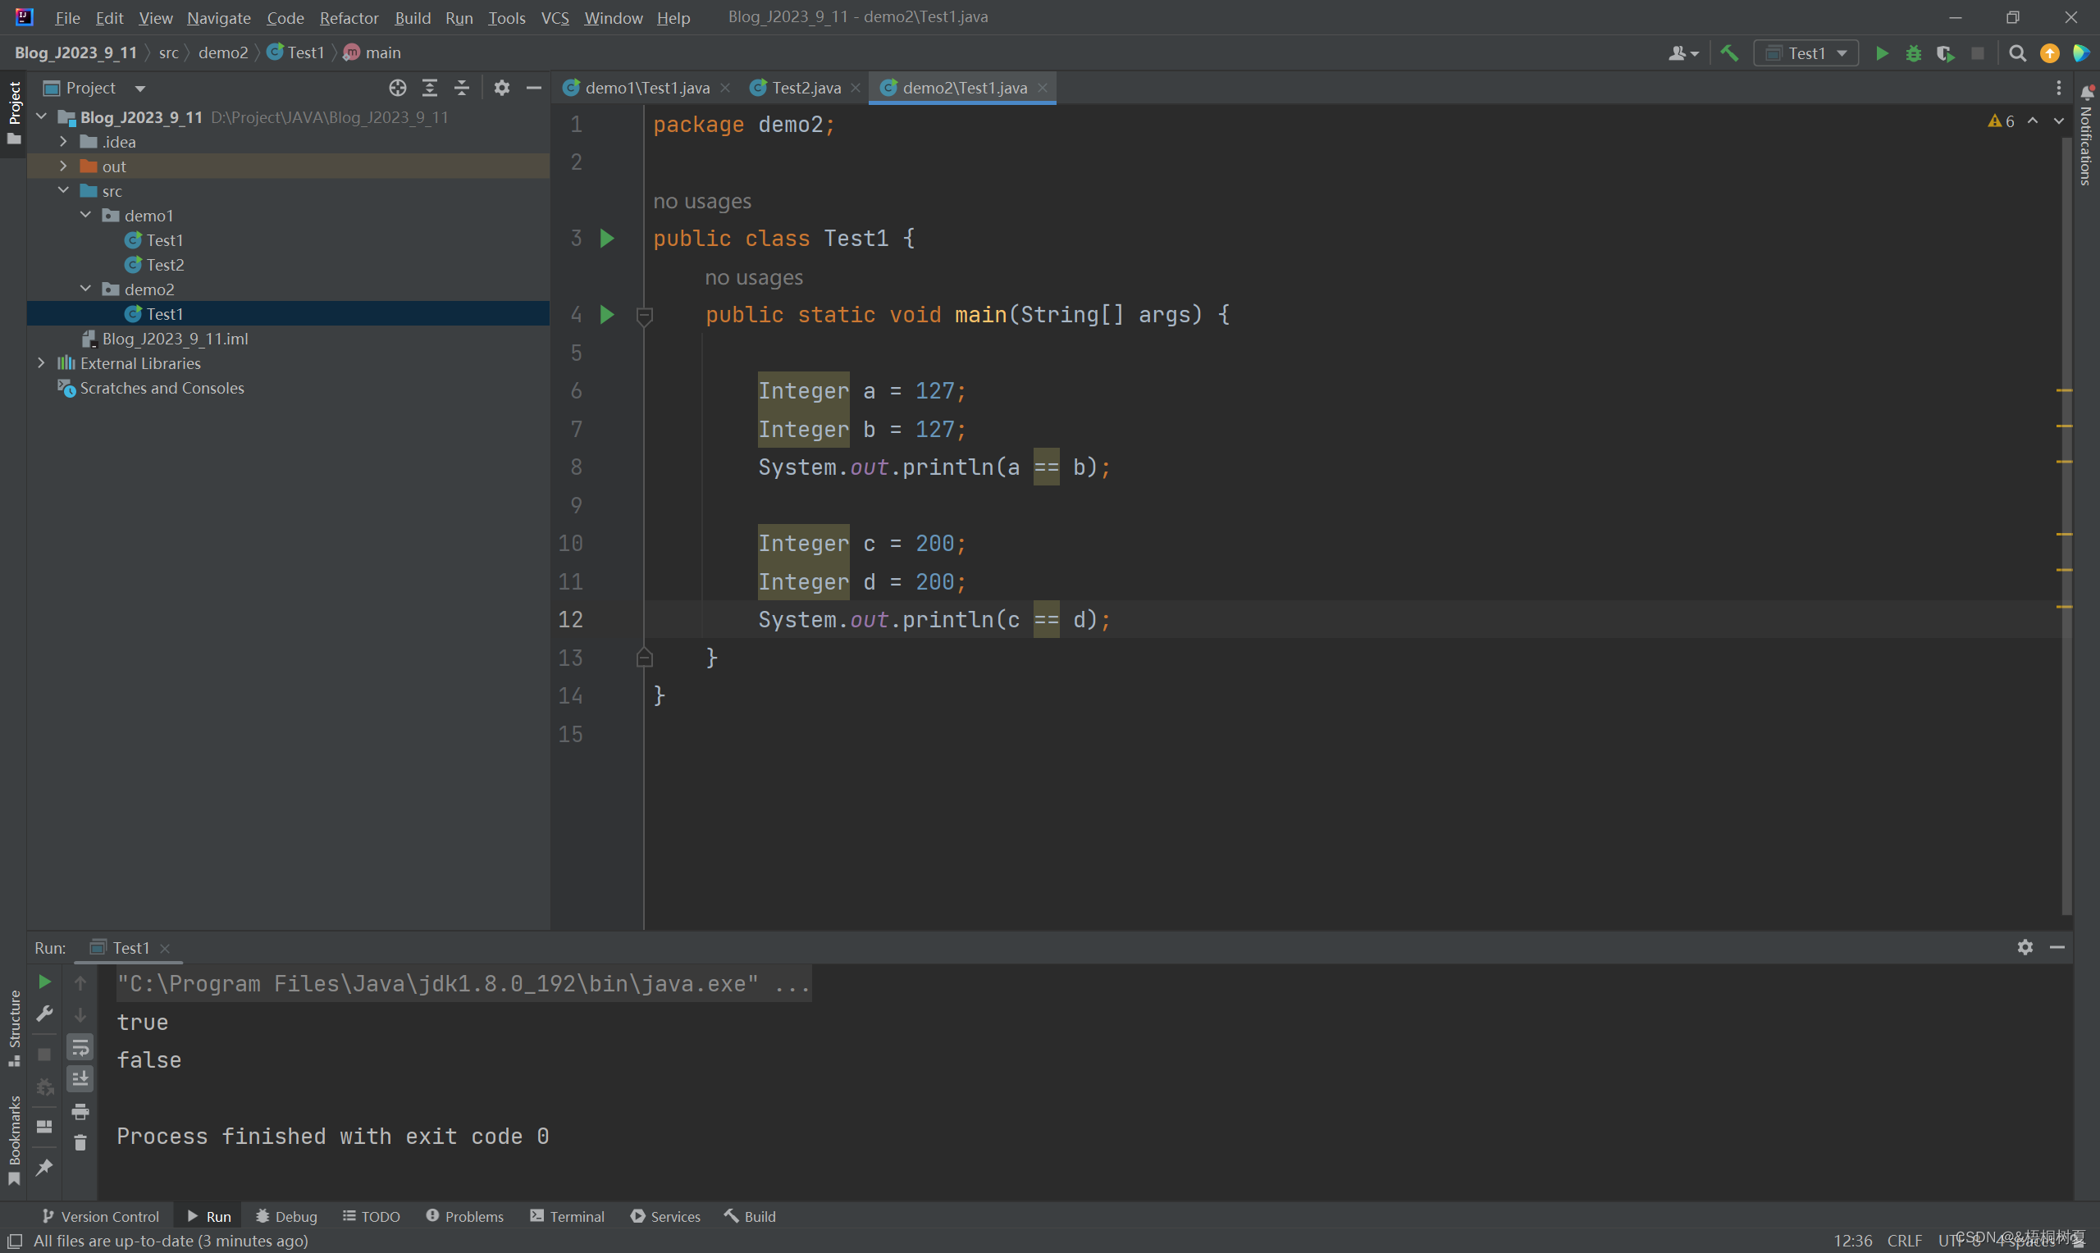The image size is (2100, 1253).
Task: Collapse the src folder
Action: click(x=63, y=191)
